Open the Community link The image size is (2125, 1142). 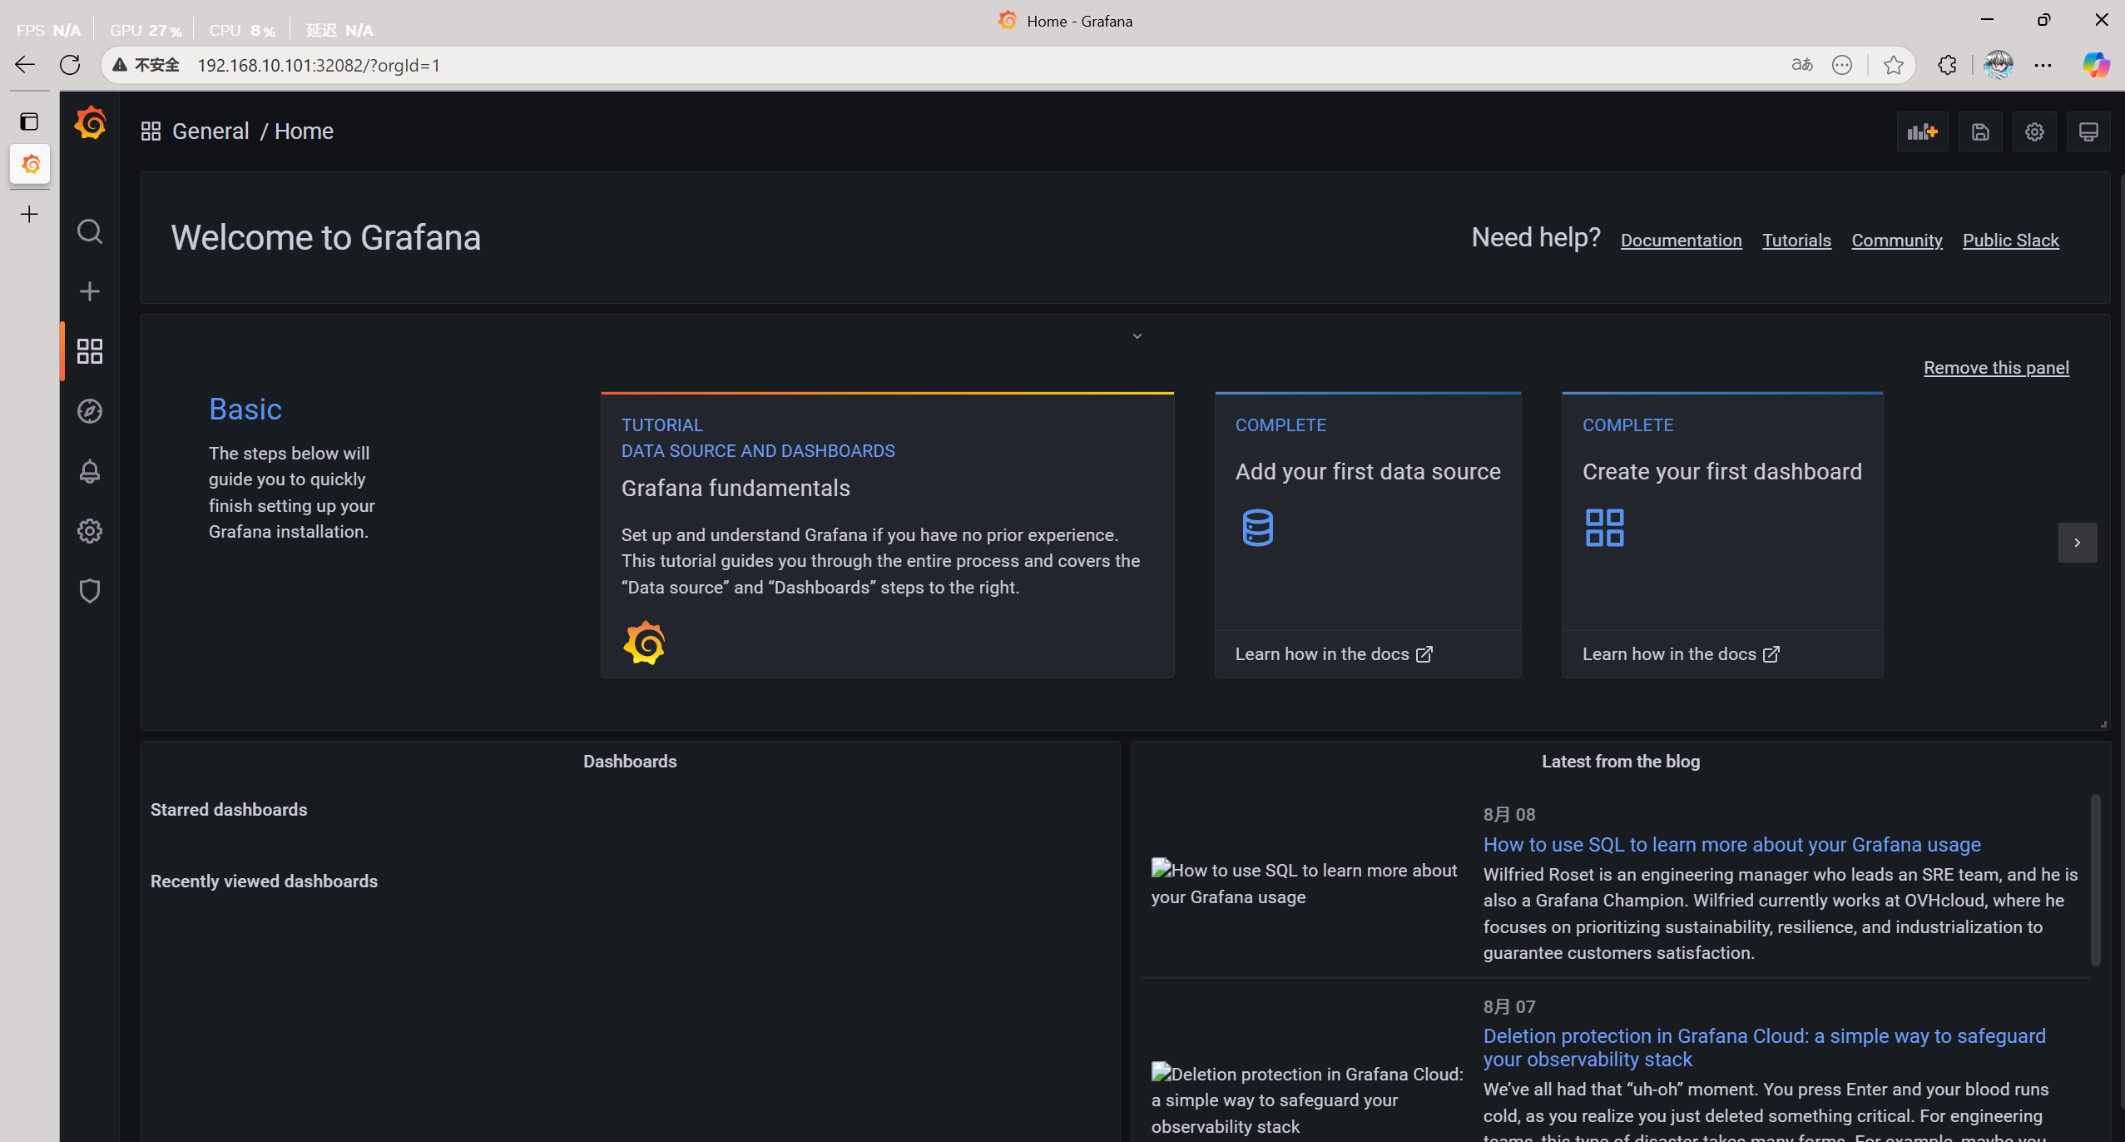click(x=1896, y=241)
